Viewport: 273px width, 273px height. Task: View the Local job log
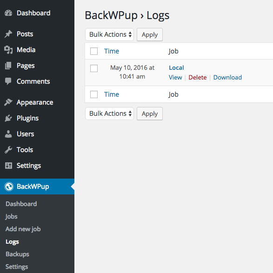(175, 77)
